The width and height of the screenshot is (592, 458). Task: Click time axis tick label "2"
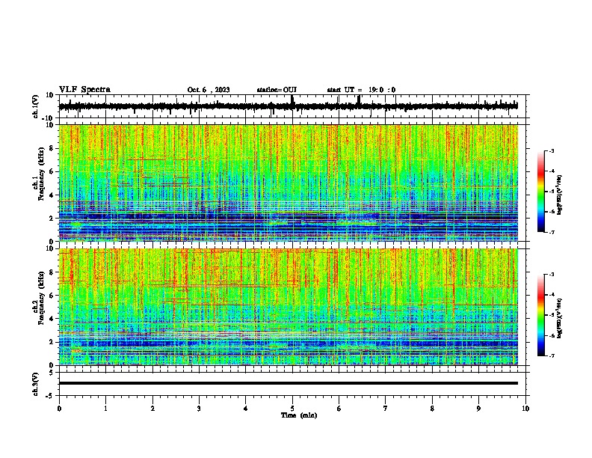tap(152, 409)
